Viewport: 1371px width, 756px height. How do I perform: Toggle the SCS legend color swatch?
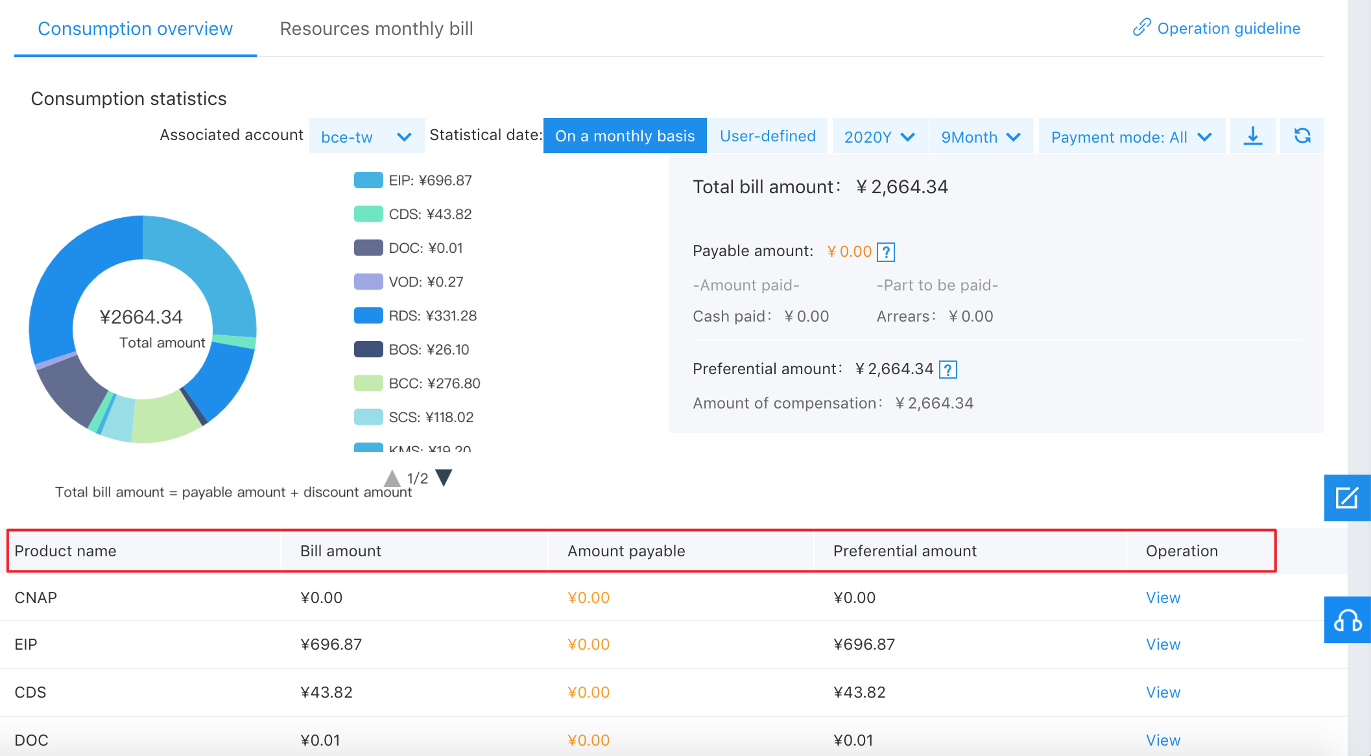coord(368,417)
